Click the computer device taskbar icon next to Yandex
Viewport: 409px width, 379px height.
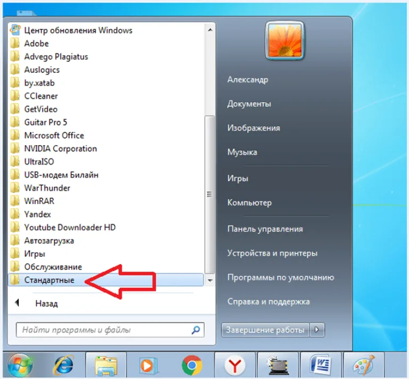coord(278,366)
